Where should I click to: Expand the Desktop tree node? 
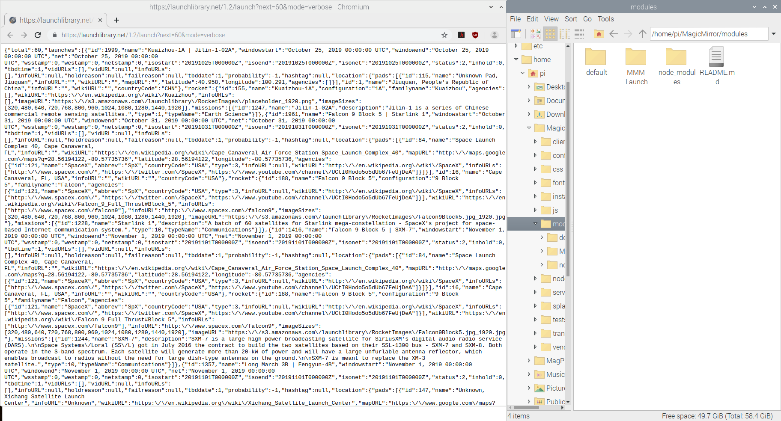click(529, 87)
